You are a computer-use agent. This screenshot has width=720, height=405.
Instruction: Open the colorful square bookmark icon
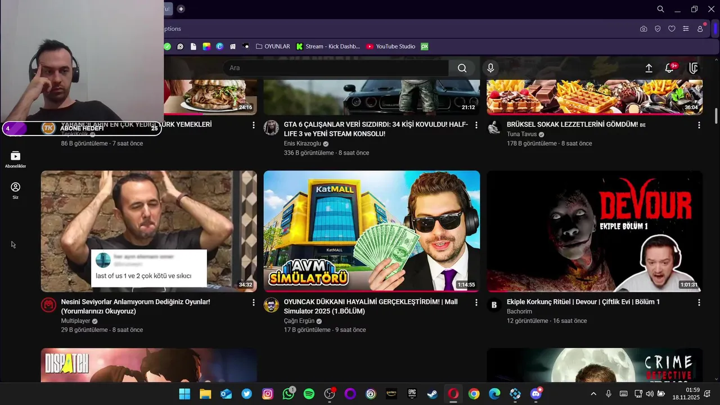click(206, 47)
